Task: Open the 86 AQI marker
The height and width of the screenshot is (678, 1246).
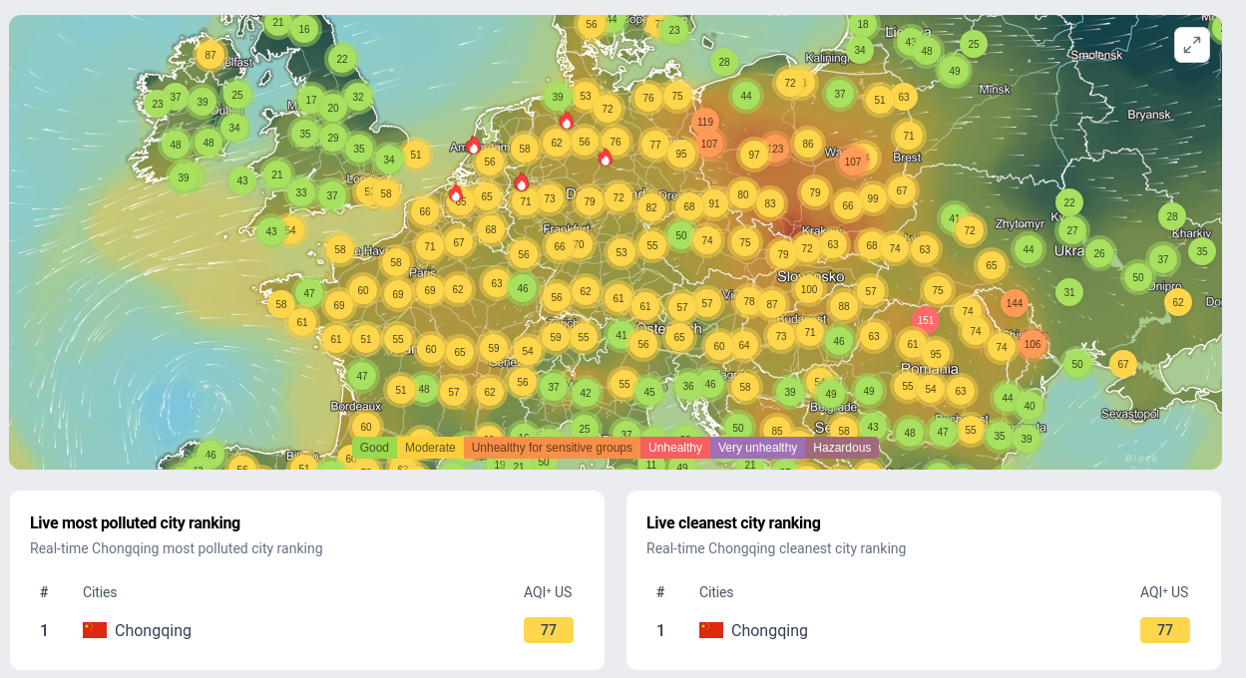Action: (x=808, y=144)
